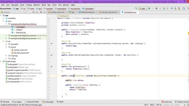
Task: Click the UTF-8 encoding status entry
Action: click(x=159, y=105)
